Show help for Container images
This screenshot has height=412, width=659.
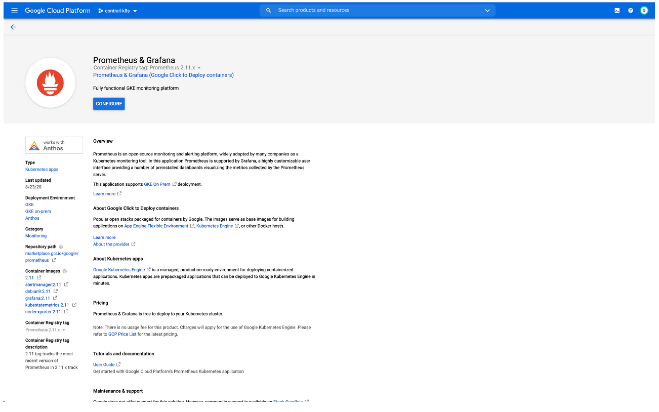pos(65,271)
